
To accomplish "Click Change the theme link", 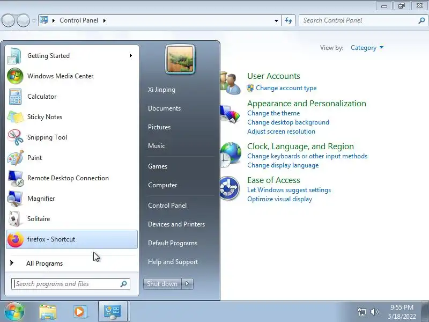I will click(273, 113).
